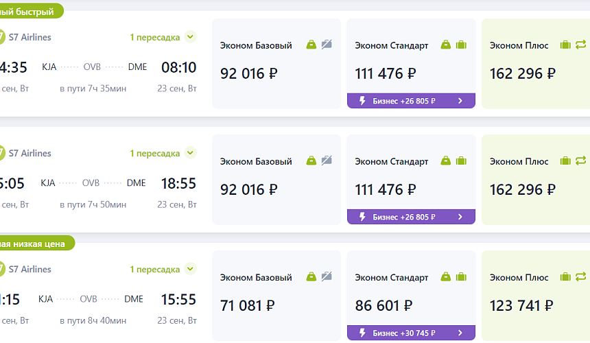
Task: Click hand luggage icon in 86 601 ₽ fare
Action: pyautogui.click(x=446, y=277)
